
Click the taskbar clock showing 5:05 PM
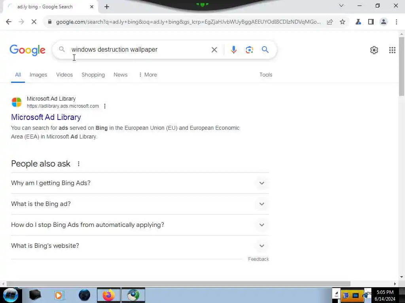pyautogui.click(x=385, y=296)
